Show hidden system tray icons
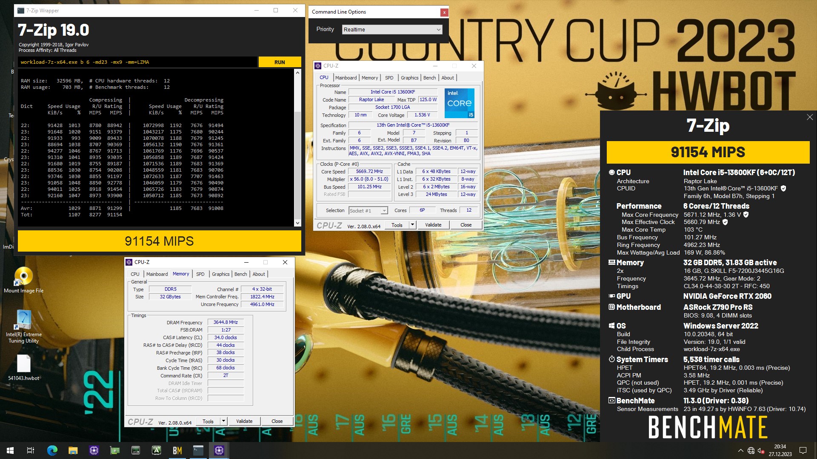This screenshot has height=459, width=817. tap(740, 450)
